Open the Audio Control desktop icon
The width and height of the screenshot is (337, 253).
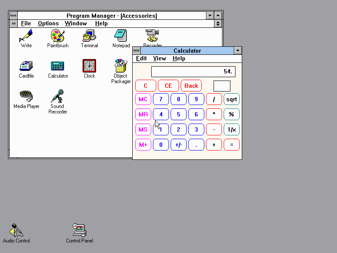pos(16,230)
